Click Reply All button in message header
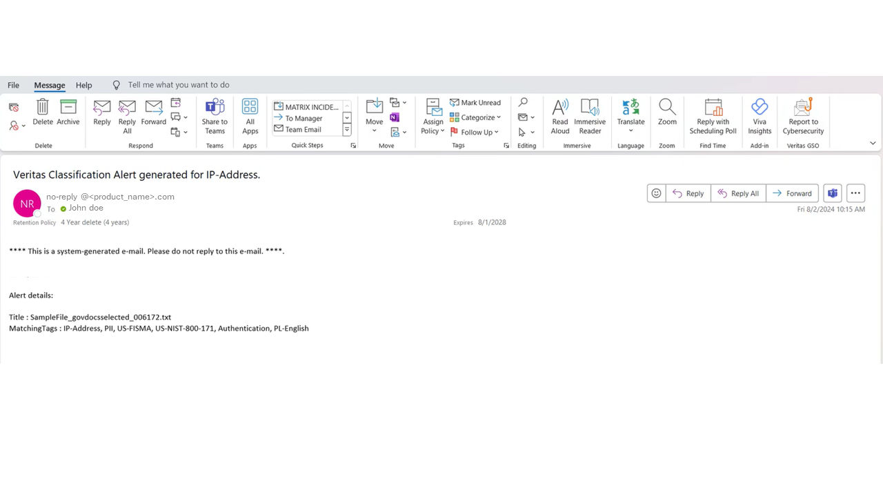Viewport: 883px width, 497px height. tap(738, 193)
